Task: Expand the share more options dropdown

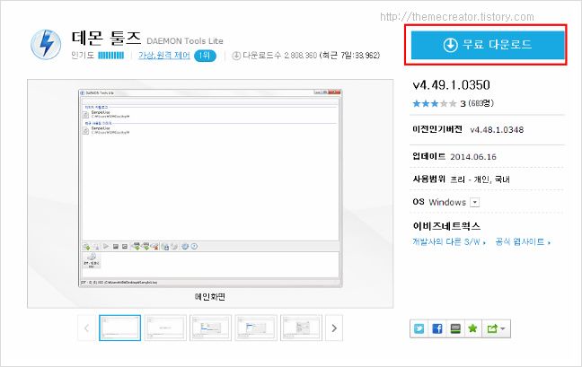Action: [x=496, y=328]
